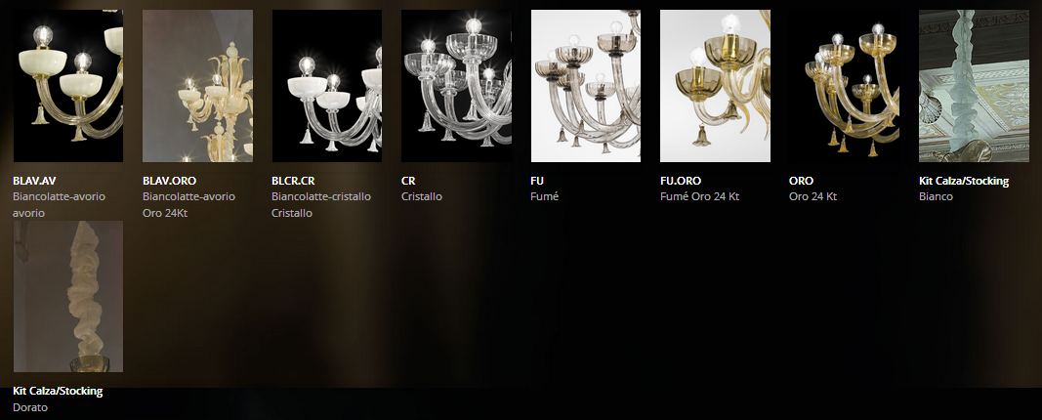Click the BLAV.ORO title label

(x=170, y=181)
